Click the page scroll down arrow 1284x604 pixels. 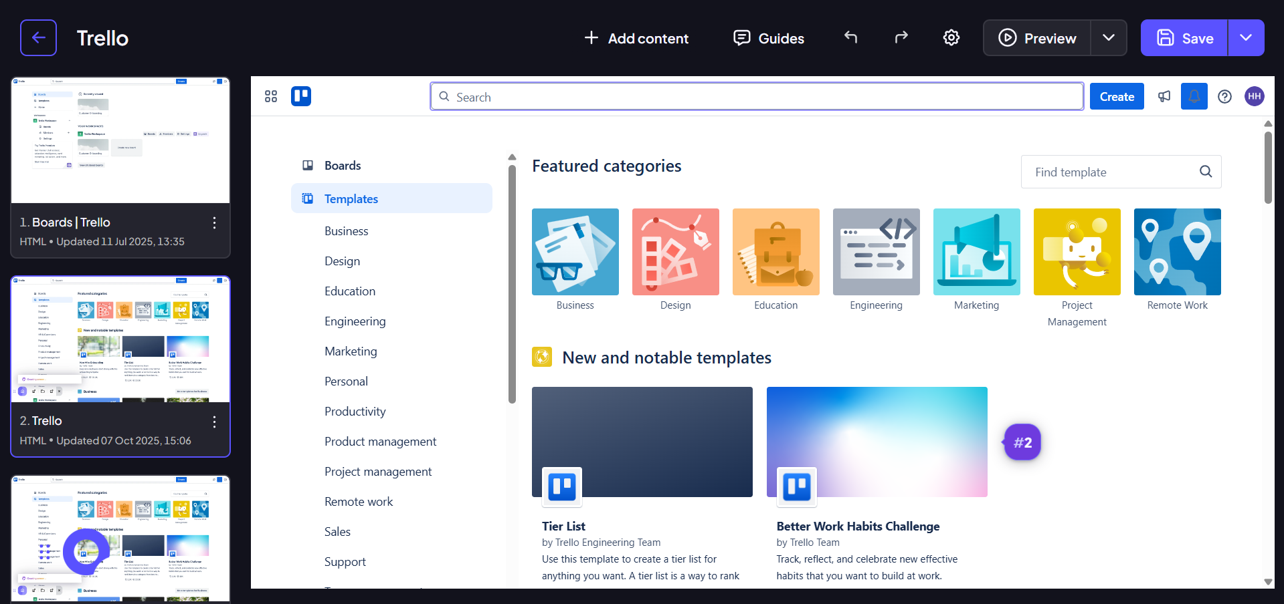click(x=1268, y=581)
